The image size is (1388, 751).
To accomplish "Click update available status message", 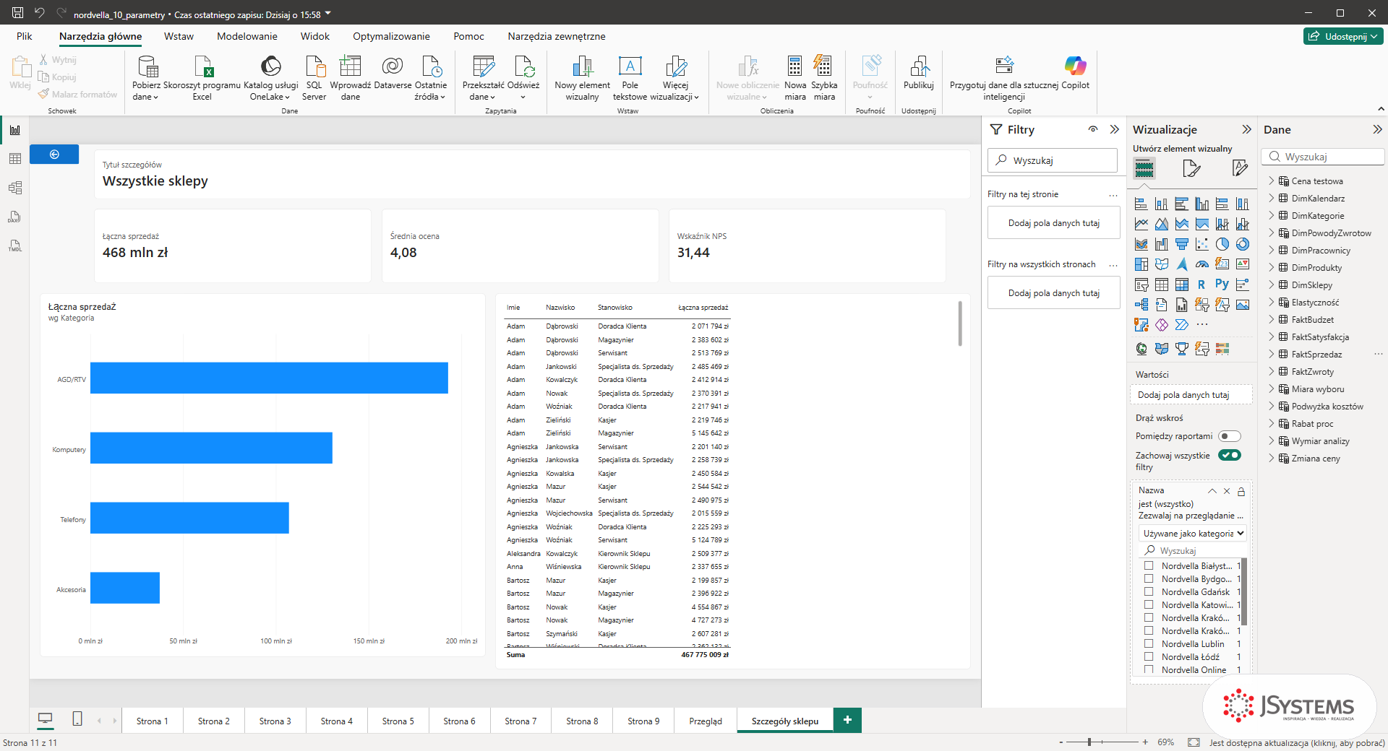I will [1297, 742].
